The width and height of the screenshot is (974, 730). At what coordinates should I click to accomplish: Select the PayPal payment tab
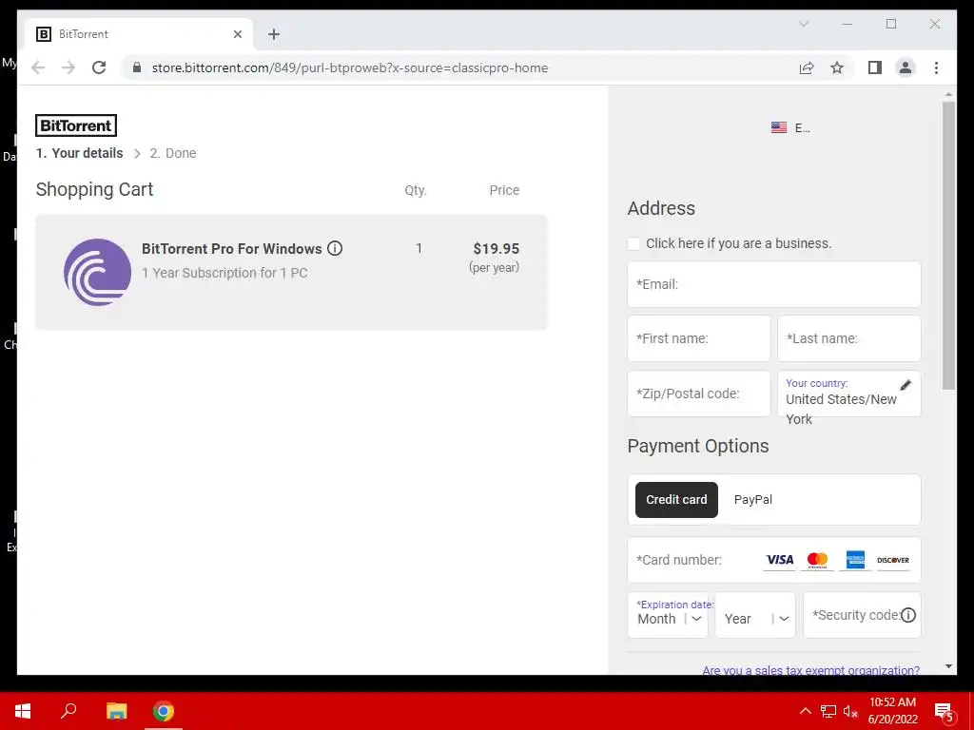click(753, 500)
